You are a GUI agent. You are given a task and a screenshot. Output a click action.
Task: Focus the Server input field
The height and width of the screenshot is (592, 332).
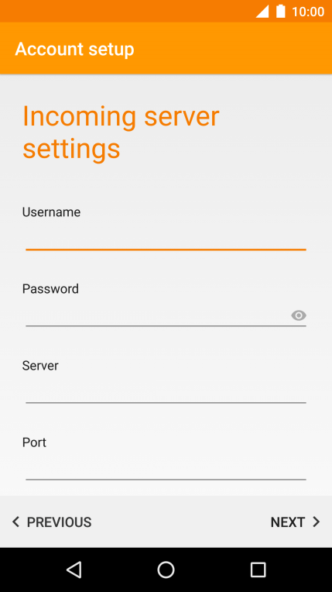(166, 391)
